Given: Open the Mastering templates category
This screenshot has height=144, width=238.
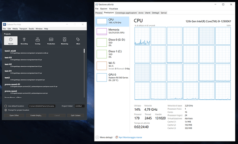Looking at the screenshot, I should (65, 41).
